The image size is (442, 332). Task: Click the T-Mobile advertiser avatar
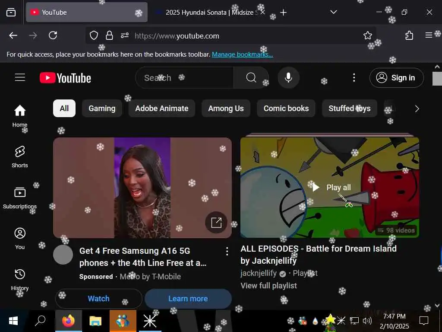click(x=63, y=255)
